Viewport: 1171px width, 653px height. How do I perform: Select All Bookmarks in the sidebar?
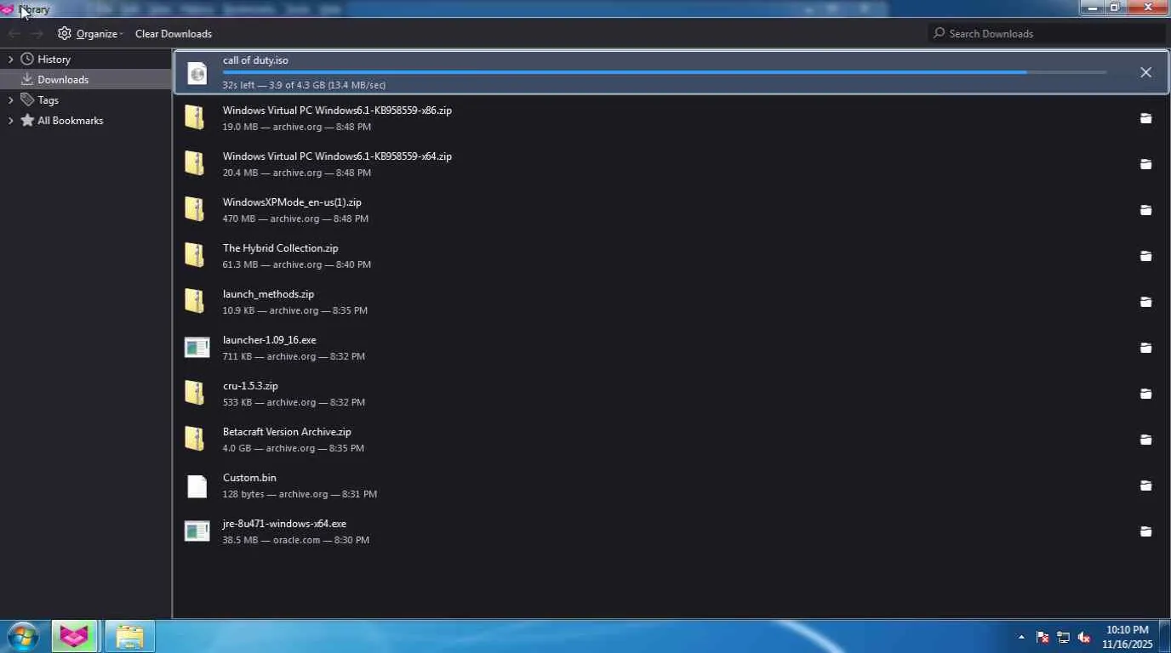click(x=70, y=121)
